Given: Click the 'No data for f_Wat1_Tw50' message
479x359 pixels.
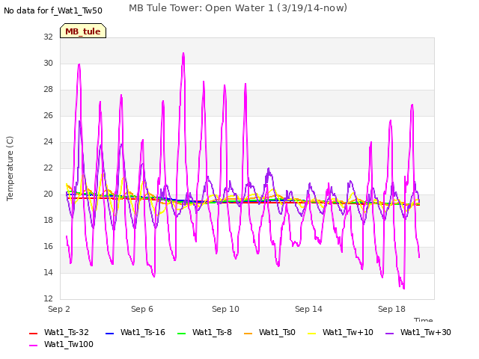Looking at the screenshot, I should tap(53, 10).
